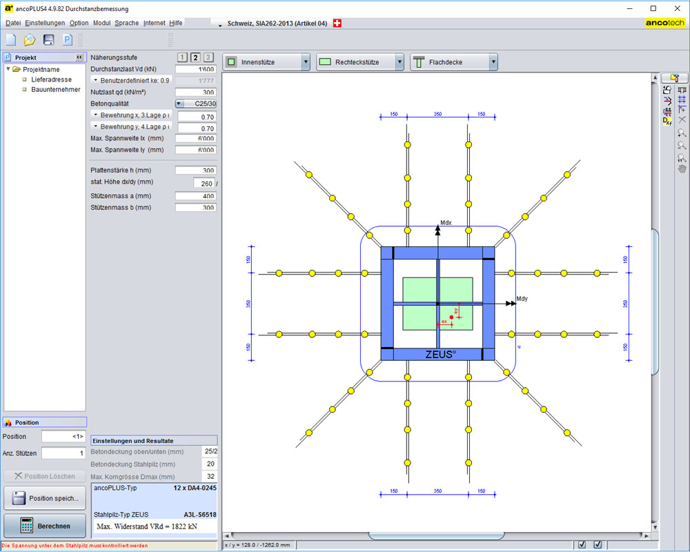Toggle the right checkbox in status bar
690x552 pixels.
coord(598,545)
